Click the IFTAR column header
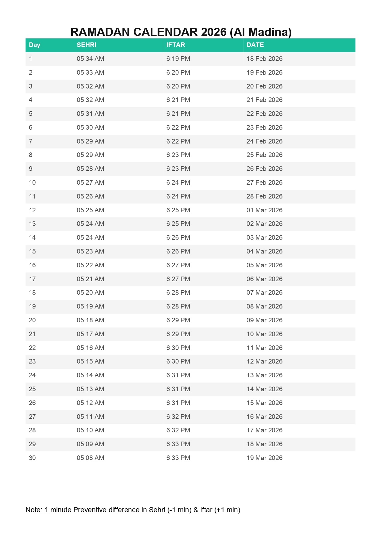381x539 pixels. pos(176,45)
